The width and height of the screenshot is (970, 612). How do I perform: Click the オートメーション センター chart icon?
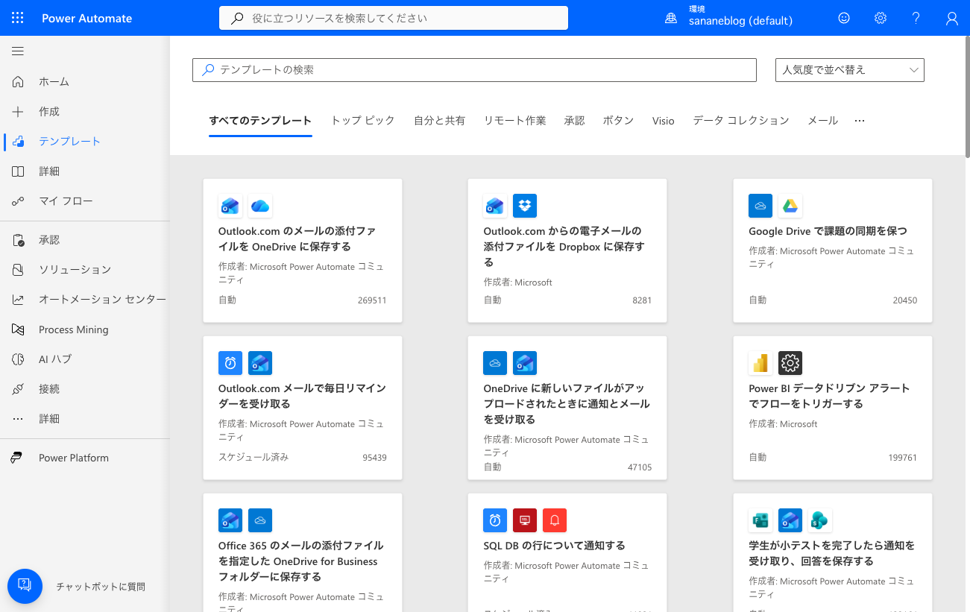(x=18, y=300)
